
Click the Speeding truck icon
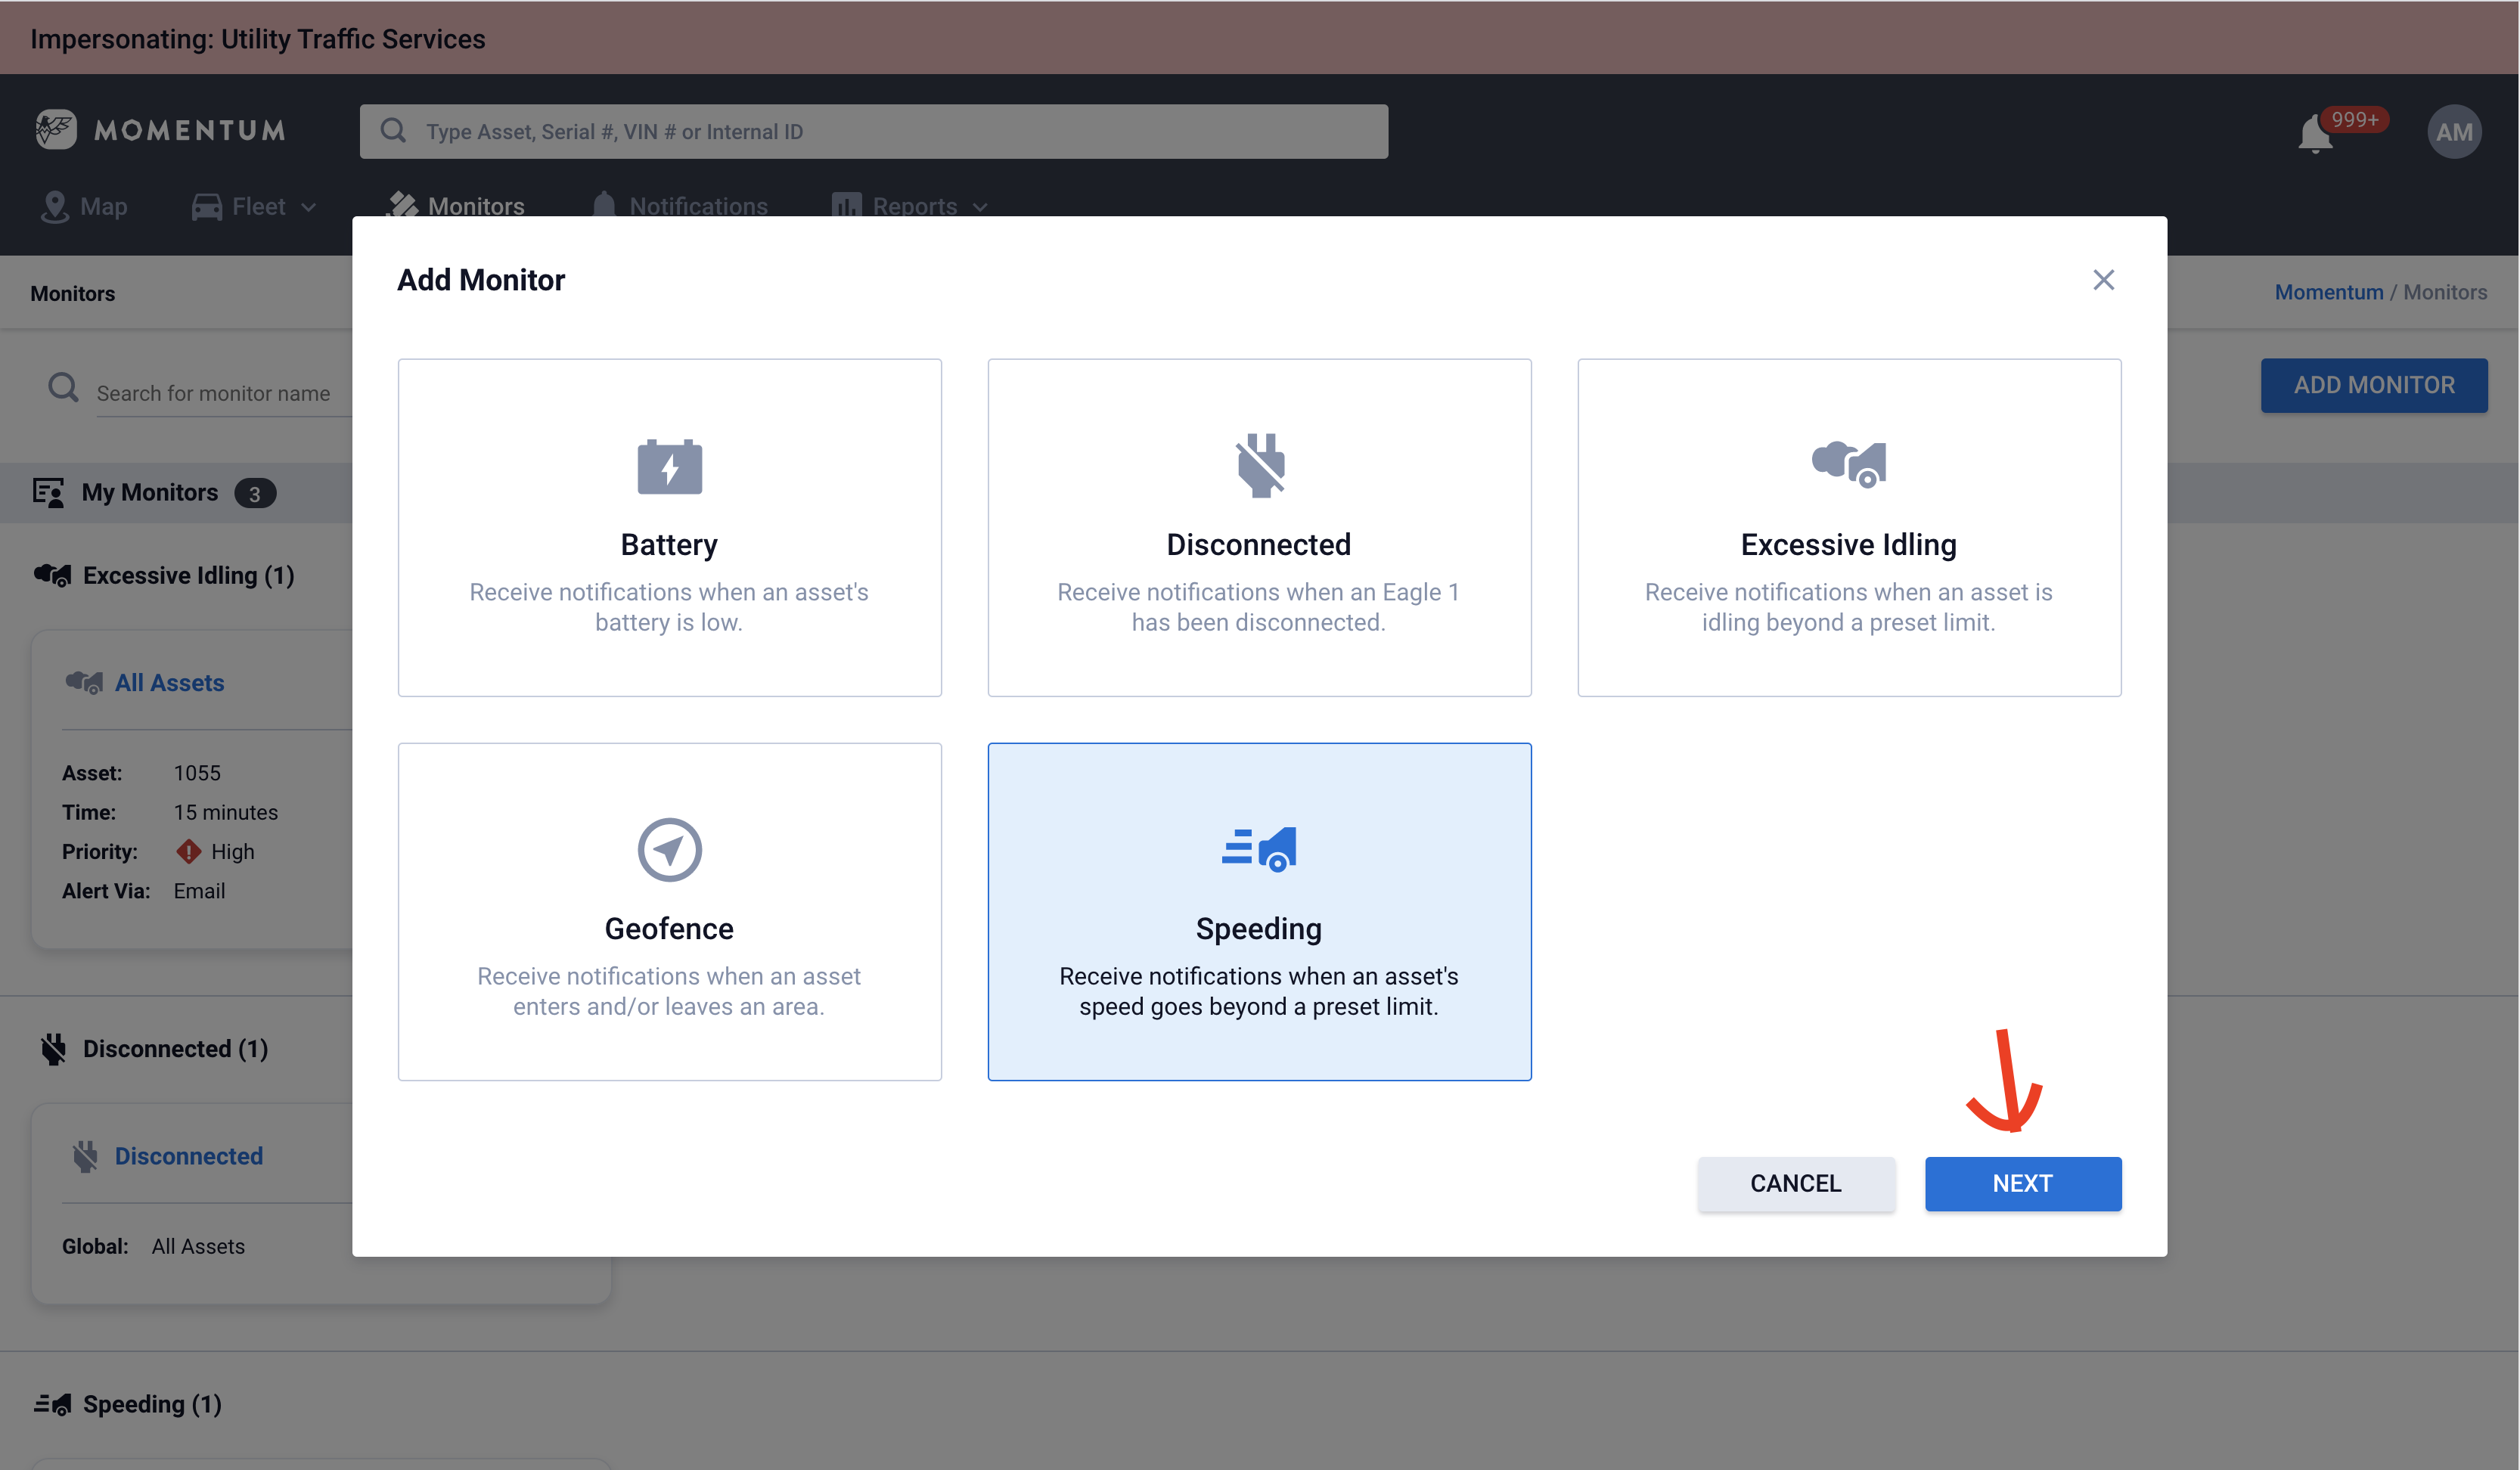click(1259, 849)
